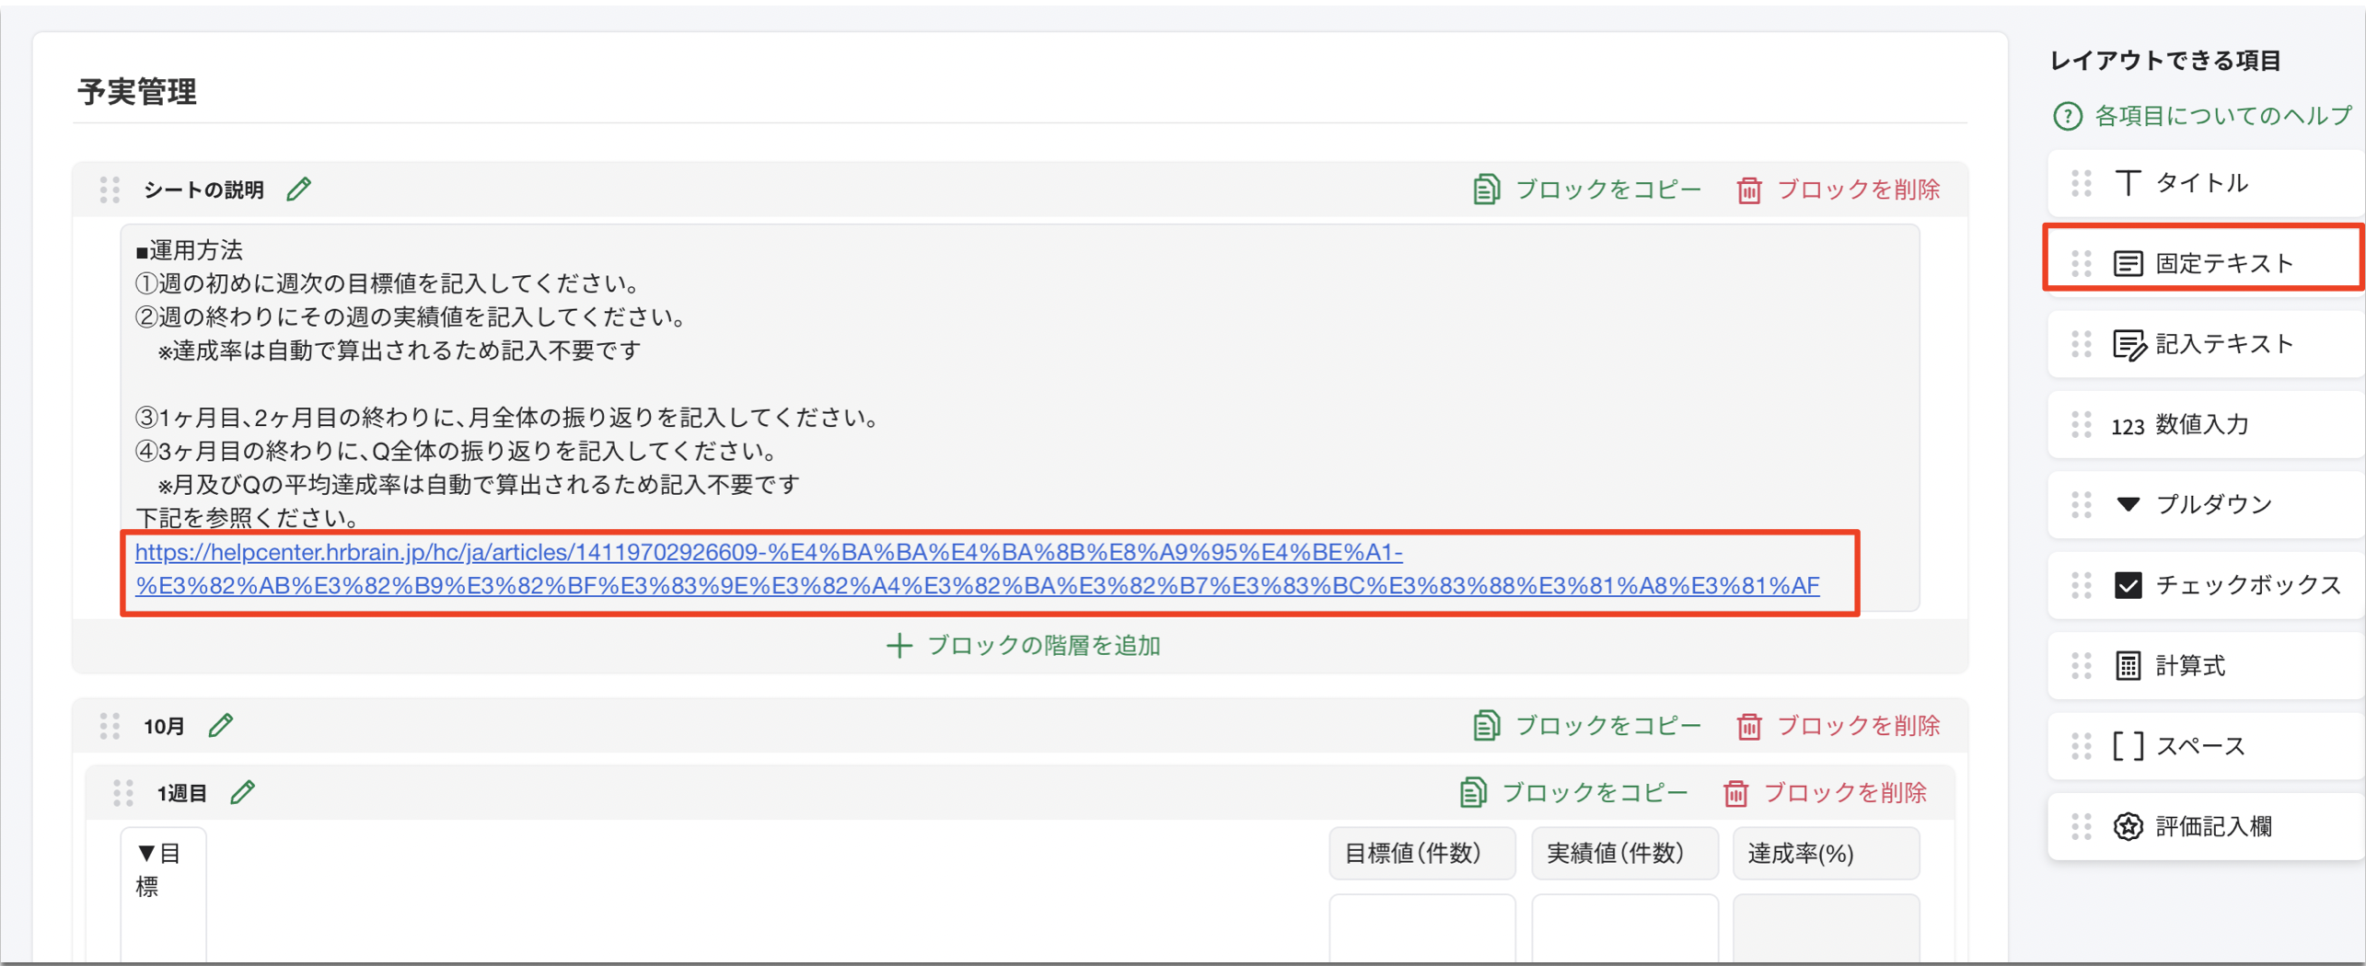Click the plus icon for ブロックの階層を追加
Viewport: 2366px width, 966px height.
899,646
